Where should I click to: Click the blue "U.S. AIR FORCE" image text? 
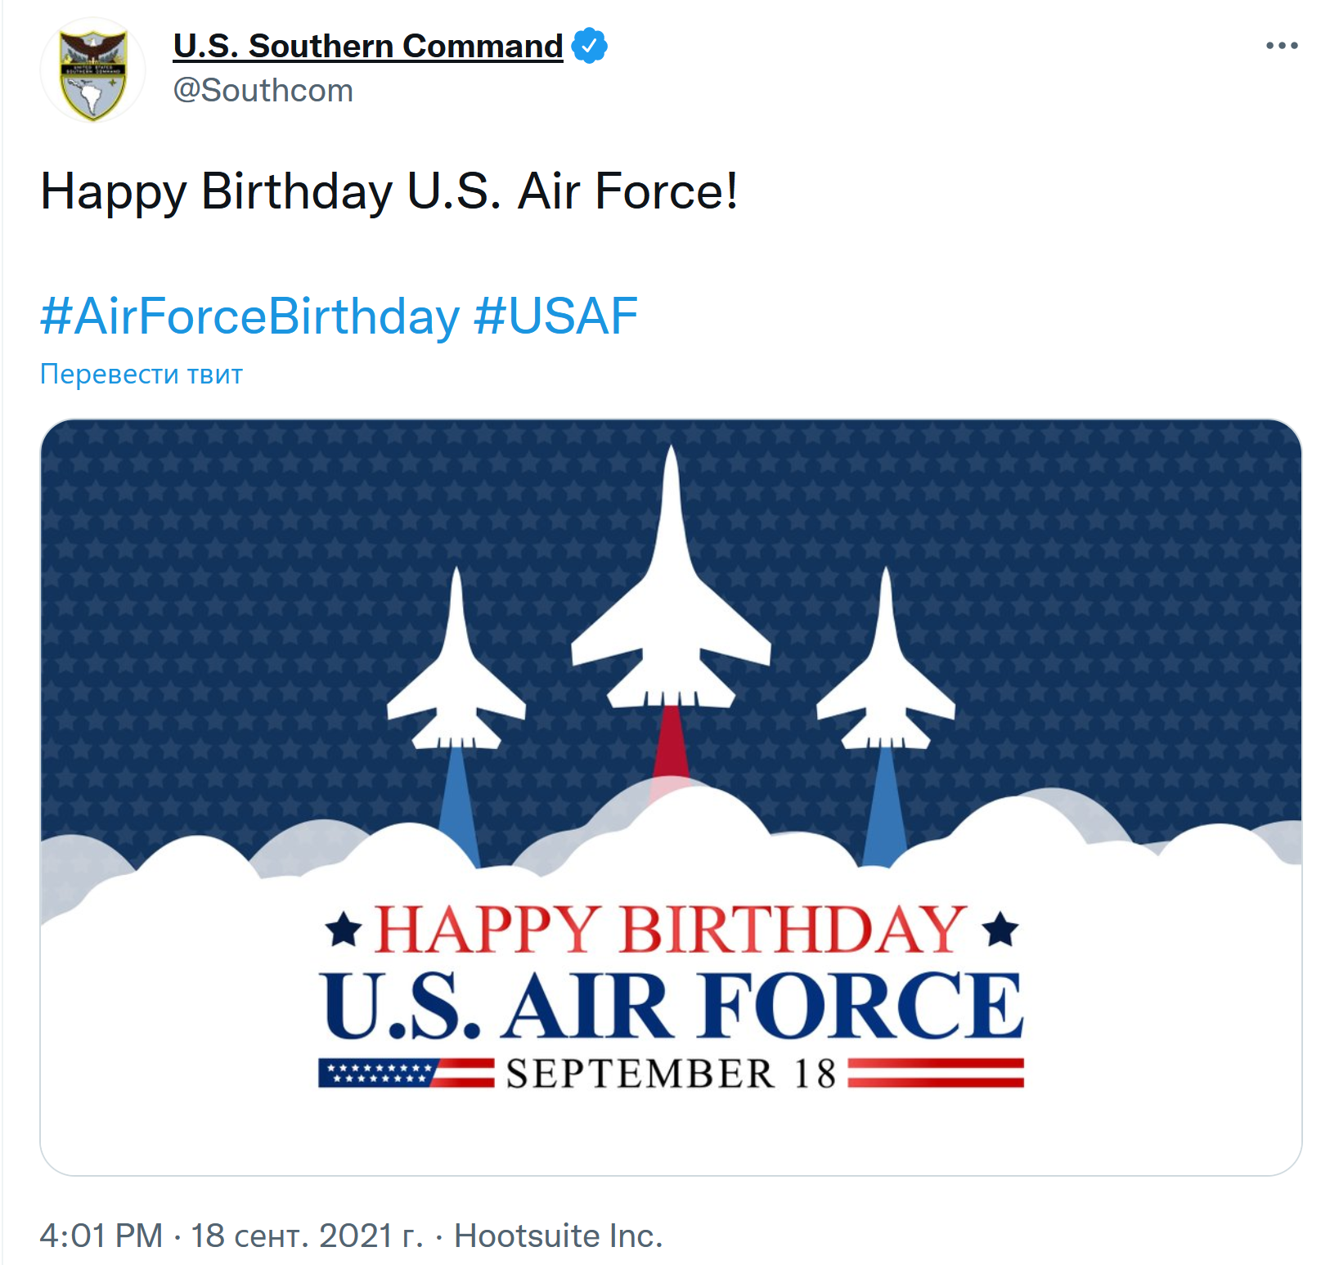coord(671,1006)
